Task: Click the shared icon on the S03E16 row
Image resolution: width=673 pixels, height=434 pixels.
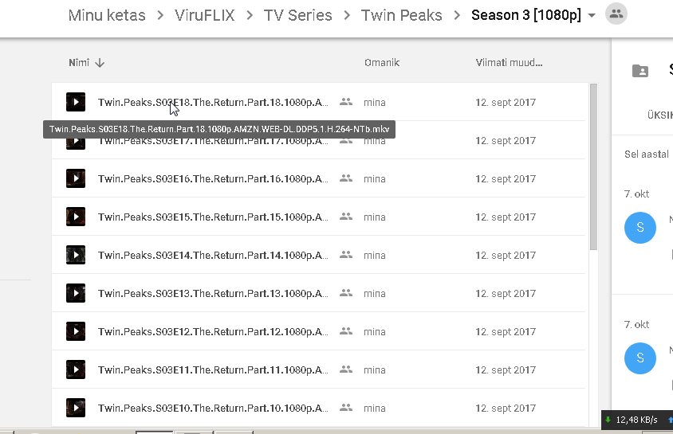Action: (x=346, y=178)
